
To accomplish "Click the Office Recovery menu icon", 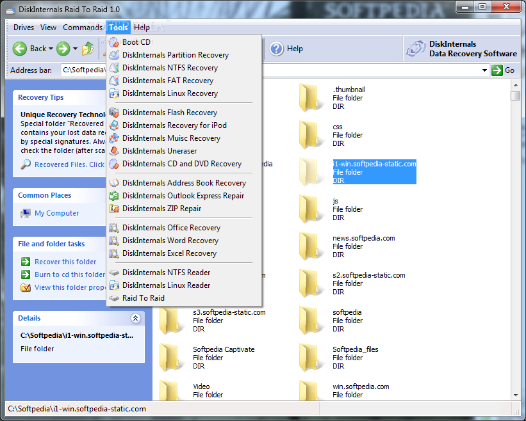I will [x=114, y=228].
